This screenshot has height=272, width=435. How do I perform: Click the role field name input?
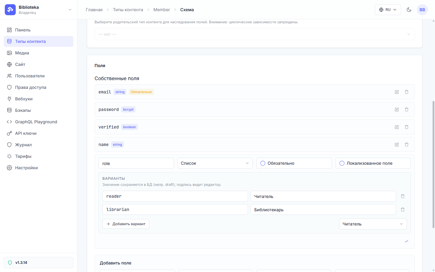tap(136, 163)
